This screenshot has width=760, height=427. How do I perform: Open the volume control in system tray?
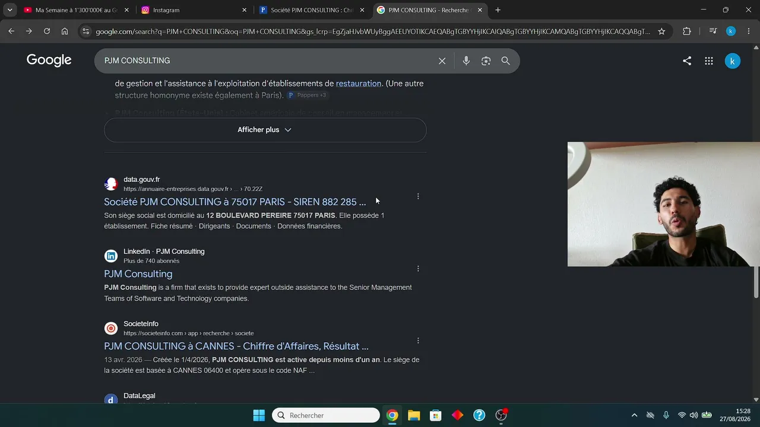[x=693, y=415]
